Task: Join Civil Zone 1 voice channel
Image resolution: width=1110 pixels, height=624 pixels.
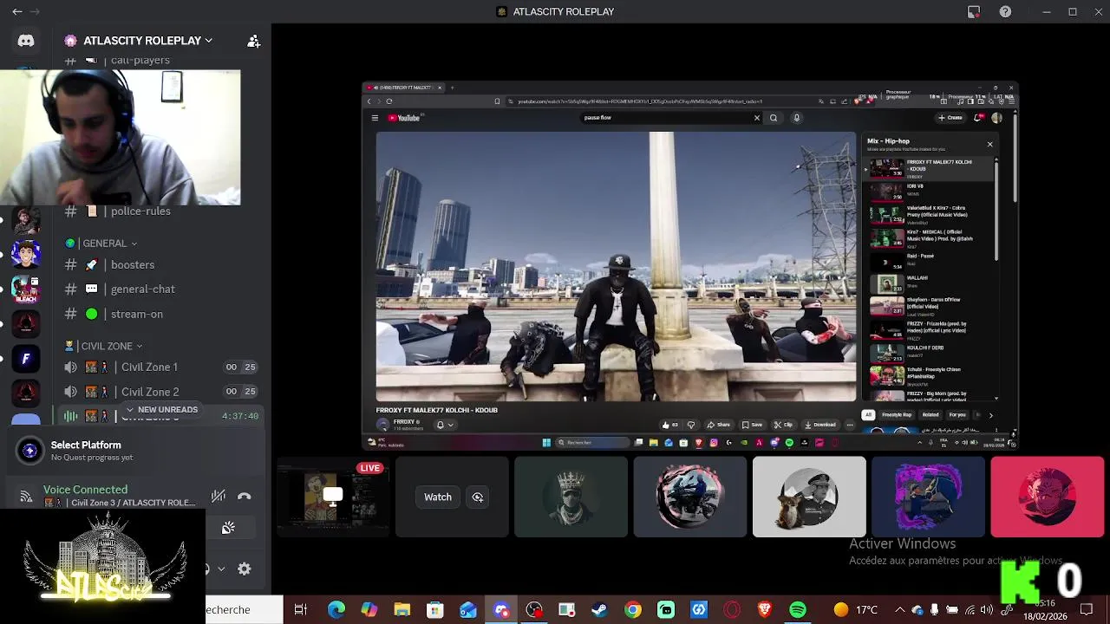Action: coord(149,367)
